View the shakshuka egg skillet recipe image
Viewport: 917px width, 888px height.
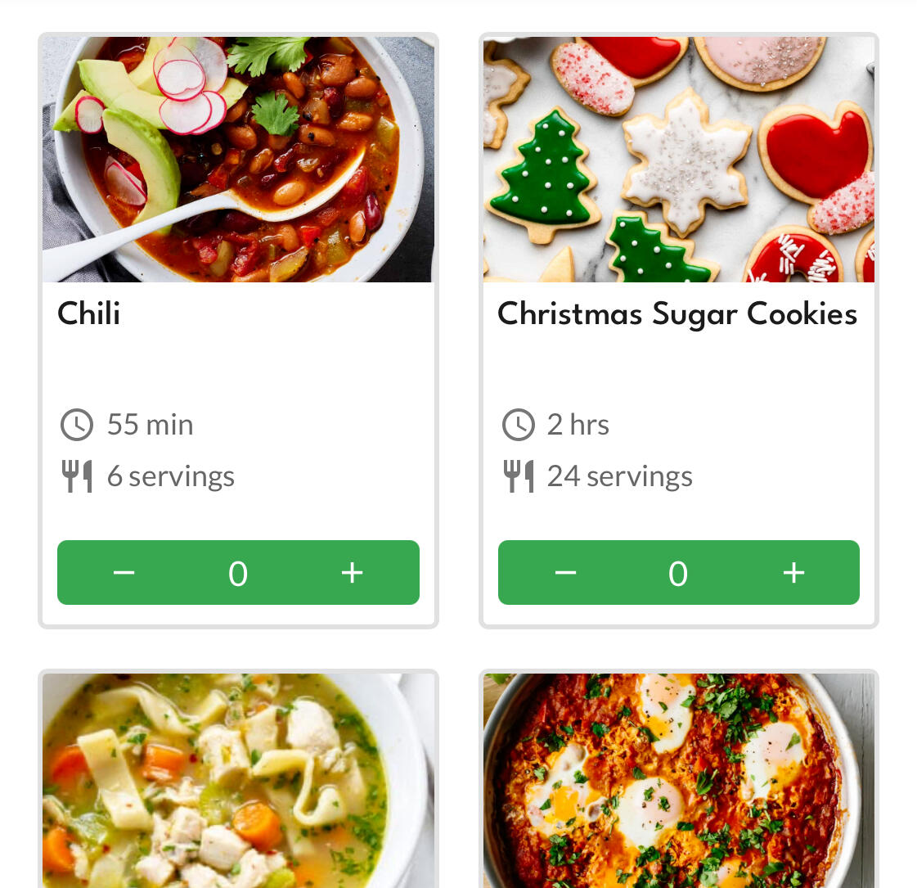(x=679, y=781)
